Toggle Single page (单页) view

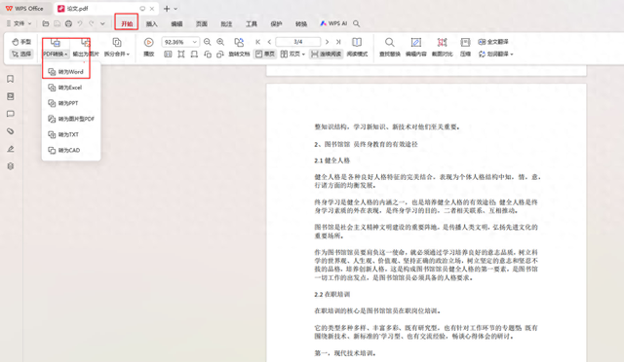tap(265, 54)
